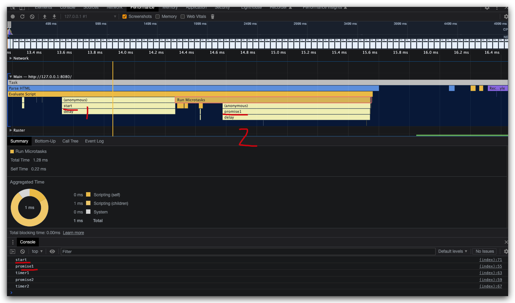
Task: Click the timer2 console message
Action: click(22, 286)
